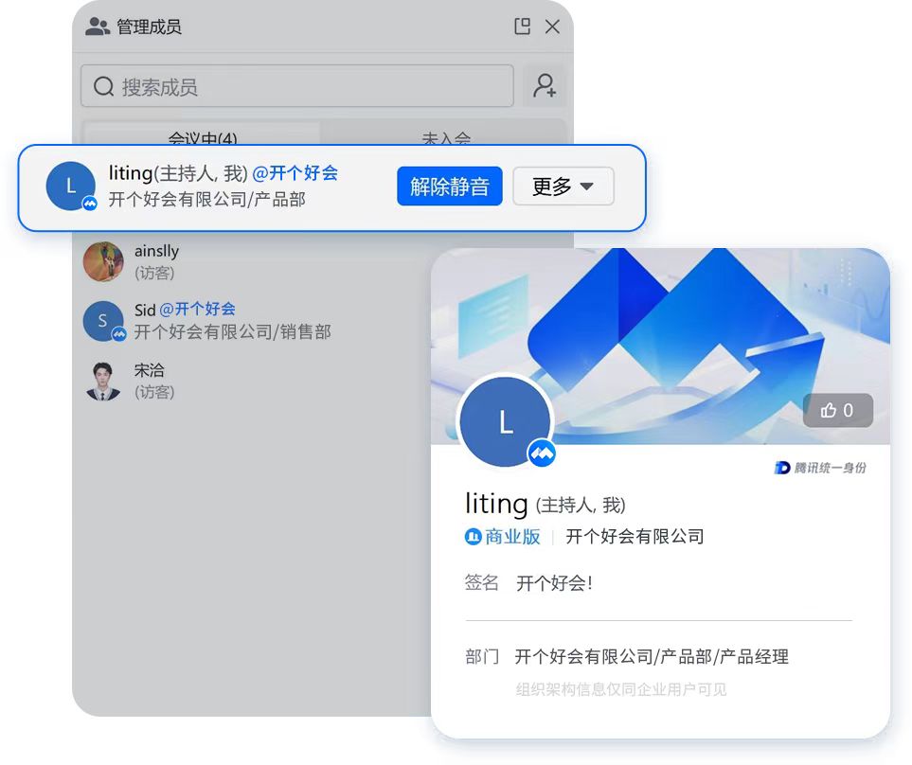Viewport: 912px width, 765px height.
Task: Click the 管理成员 people icon in header
Action: click(98, 27)
